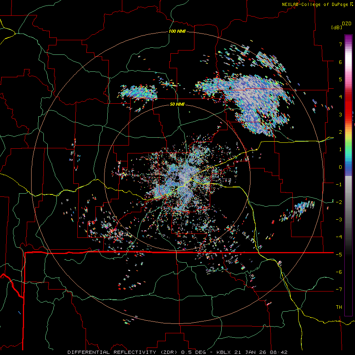
Task: Click the TH threshold label on scale
Action: pos(339,307)
